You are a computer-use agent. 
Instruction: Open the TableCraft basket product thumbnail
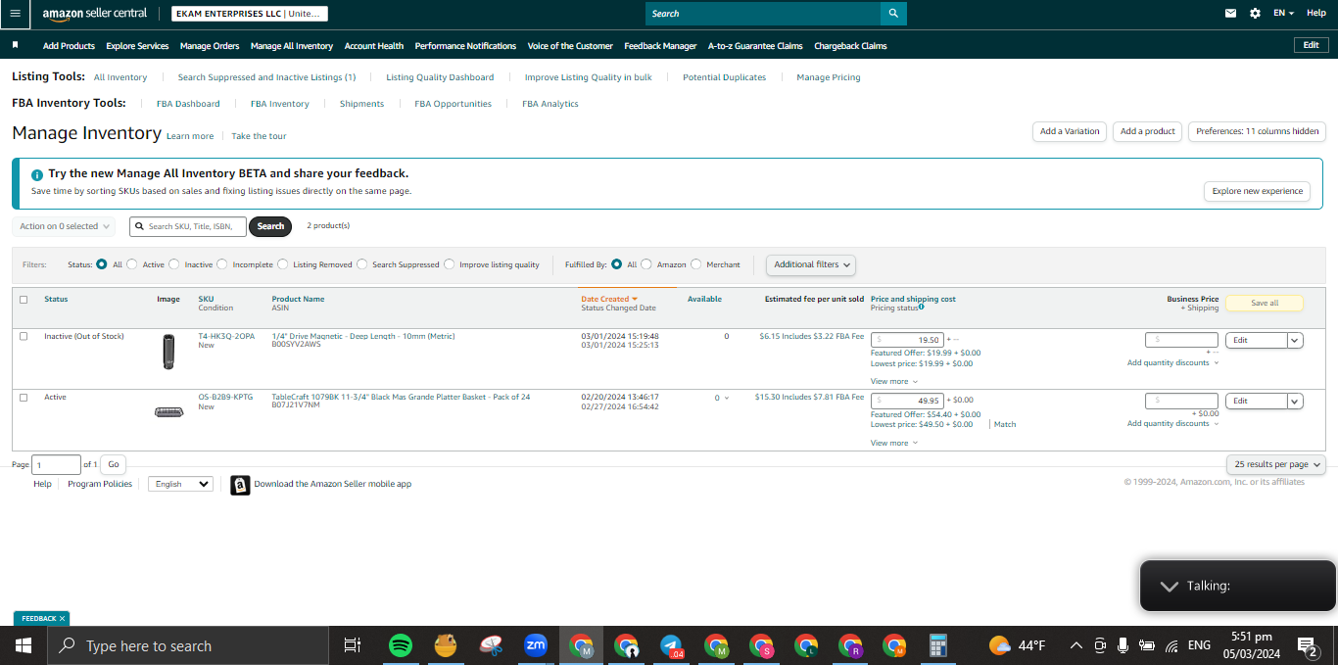168,412
